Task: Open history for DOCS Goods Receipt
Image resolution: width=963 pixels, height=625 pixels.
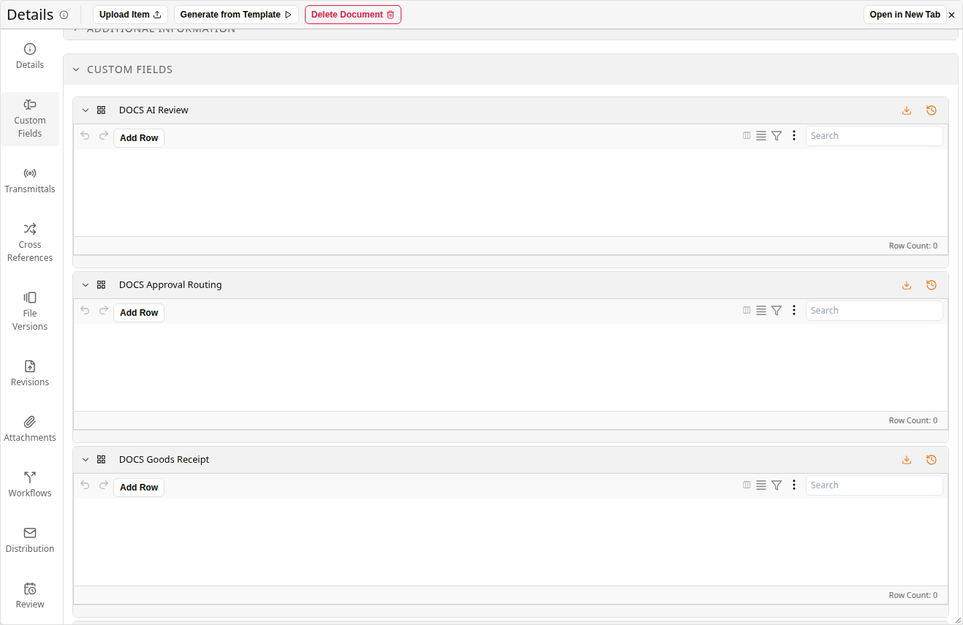Action: pyautogui.click(x=932, y=460)
